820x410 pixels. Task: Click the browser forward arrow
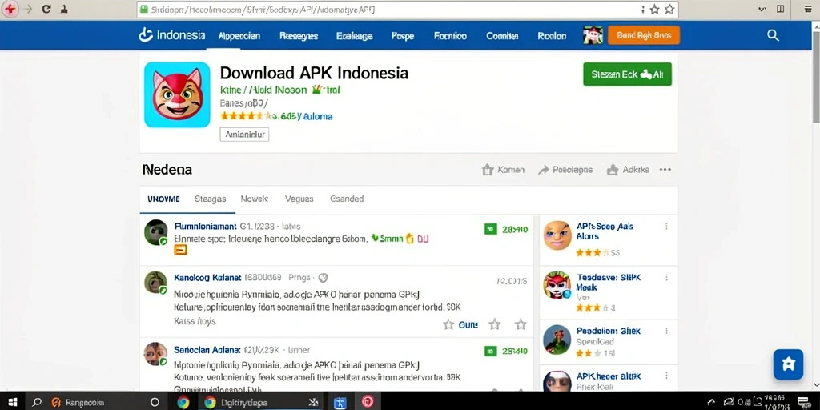[28, 10]
